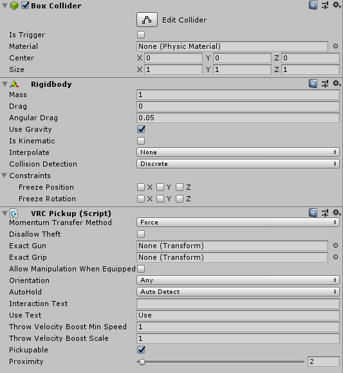The width and height of the screenshot is (343, 373).
Task: Open Exact Gun object picker circle
Action: point(335,246)
